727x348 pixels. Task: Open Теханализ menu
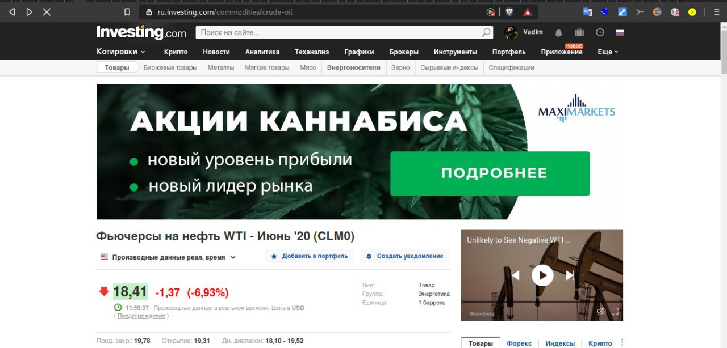[x=312, y=52]
